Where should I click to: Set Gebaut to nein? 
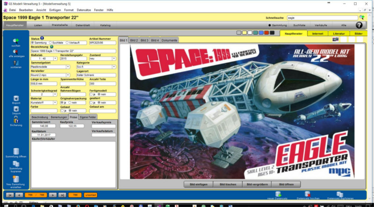tap(70, 111)
